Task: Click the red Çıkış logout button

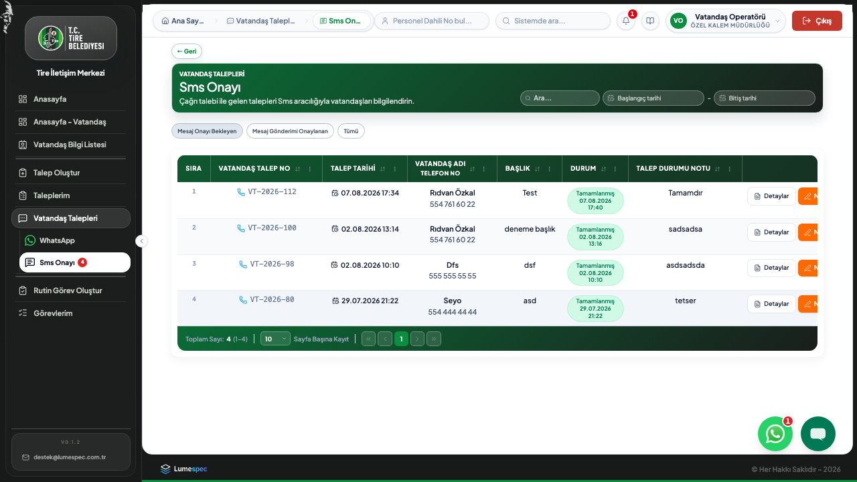Action: [x=817, y=21]
